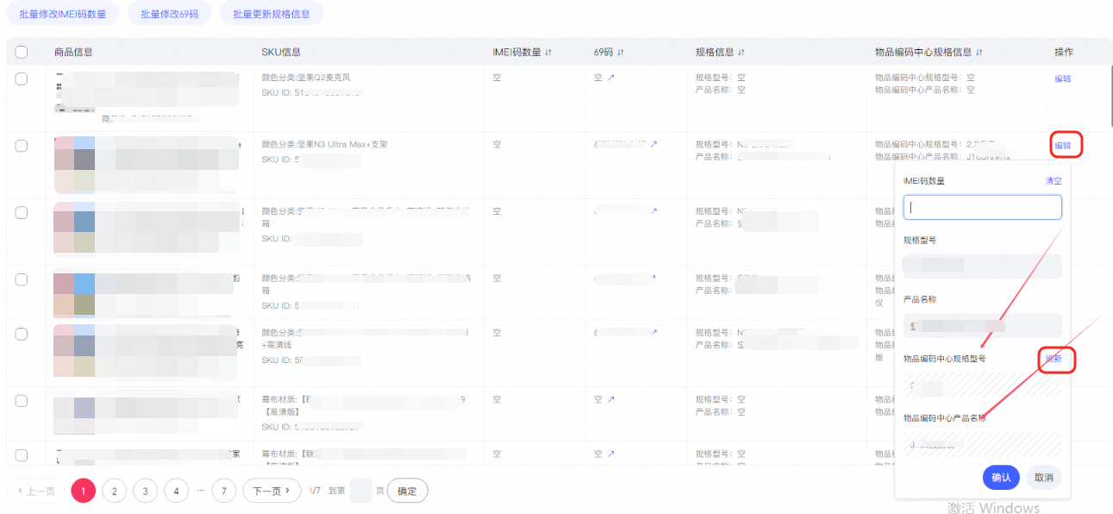The height and width of the screenshot is (514, 1113).
Task: Sort by 物品编码中心规格信息 column icon
Action: point(979,53)
